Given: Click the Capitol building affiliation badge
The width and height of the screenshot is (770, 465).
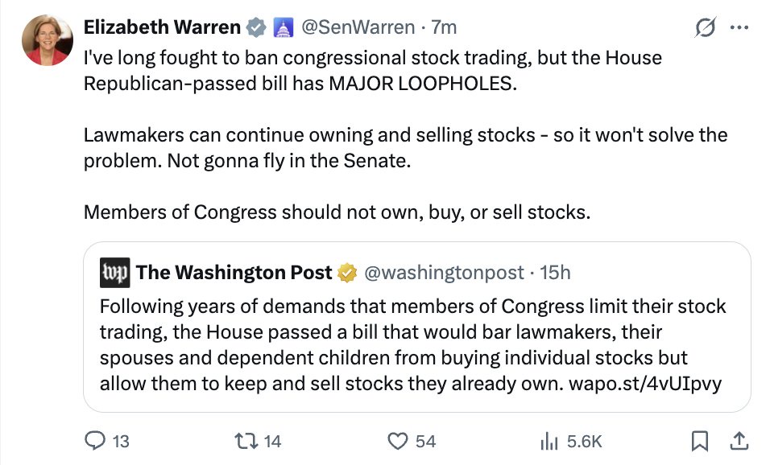Looking at the screenshot, I should point(283,27).
